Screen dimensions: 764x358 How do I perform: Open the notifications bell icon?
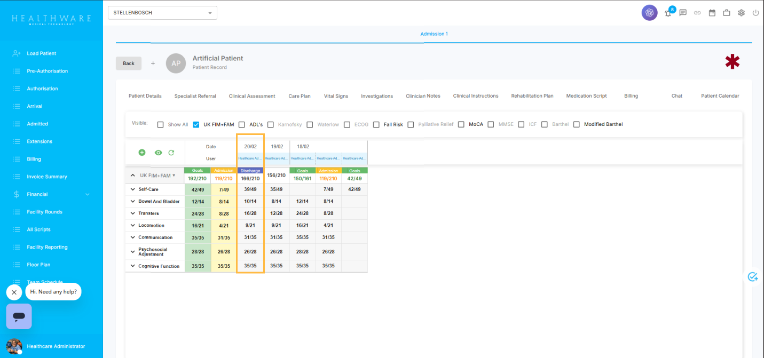pos(668,13)
